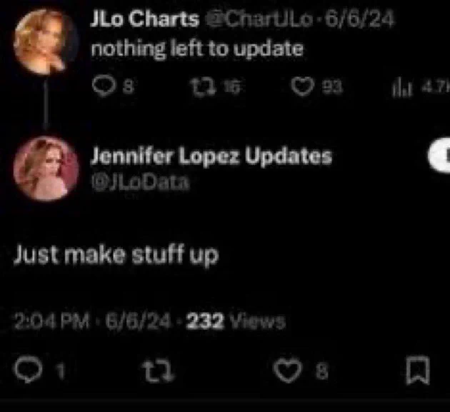Click the white follow button at right
Viewport: 450px width, 412px height.
439,155
